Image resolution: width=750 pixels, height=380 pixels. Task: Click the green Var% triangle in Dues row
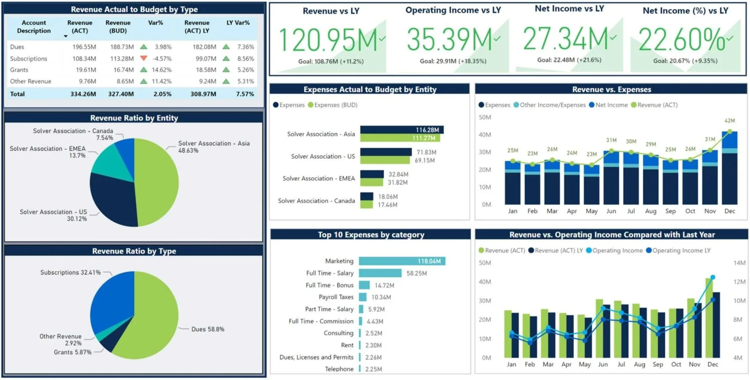click(x=144, y=46)
